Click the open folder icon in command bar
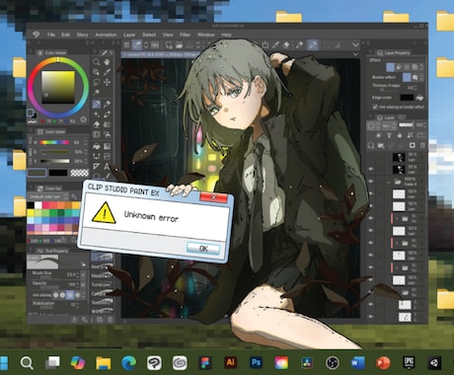The width and height of the screenshot is (454, 375). 179,45
